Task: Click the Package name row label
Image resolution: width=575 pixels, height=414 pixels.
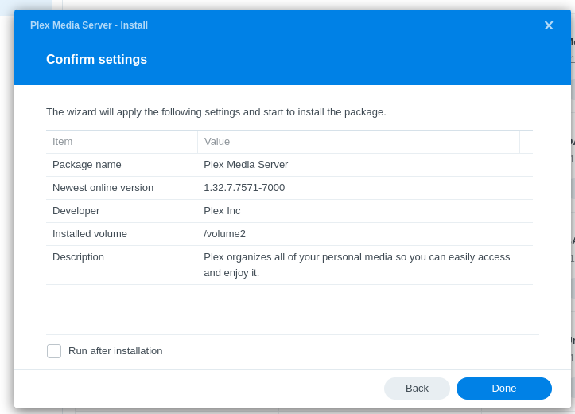Action: (x=87, y=165)
